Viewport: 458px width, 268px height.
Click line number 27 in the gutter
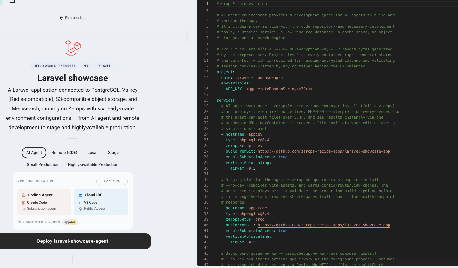click(x=206, y=151)
